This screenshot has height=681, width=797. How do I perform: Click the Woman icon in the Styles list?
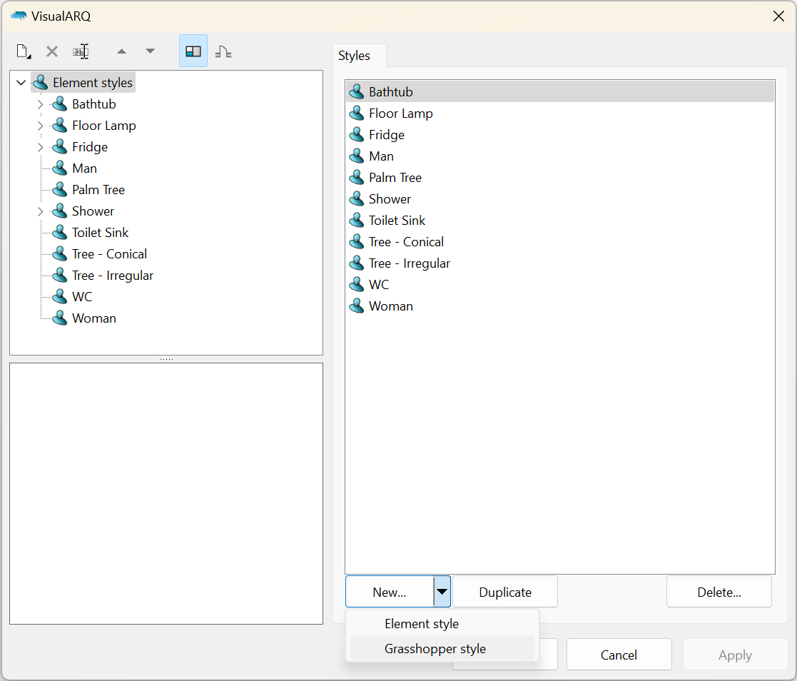tap(357, 306)
